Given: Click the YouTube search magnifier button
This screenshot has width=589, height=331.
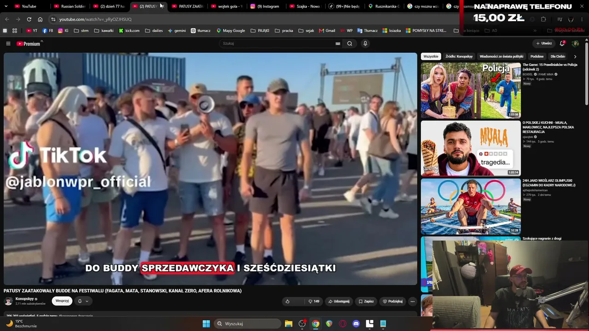Looking at the screenshot, I should (x=350, y=44).
